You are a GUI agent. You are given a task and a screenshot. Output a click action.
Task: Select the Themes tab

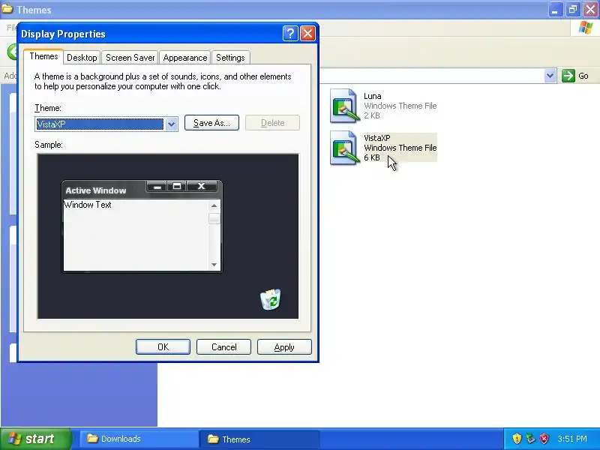pyautogui.click(x=43, y=57)
